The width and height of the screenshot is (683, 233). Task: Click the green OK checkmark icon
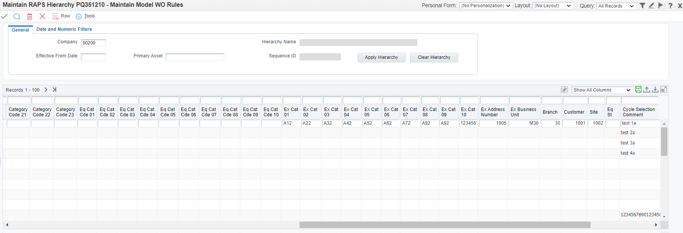[4, 16]
